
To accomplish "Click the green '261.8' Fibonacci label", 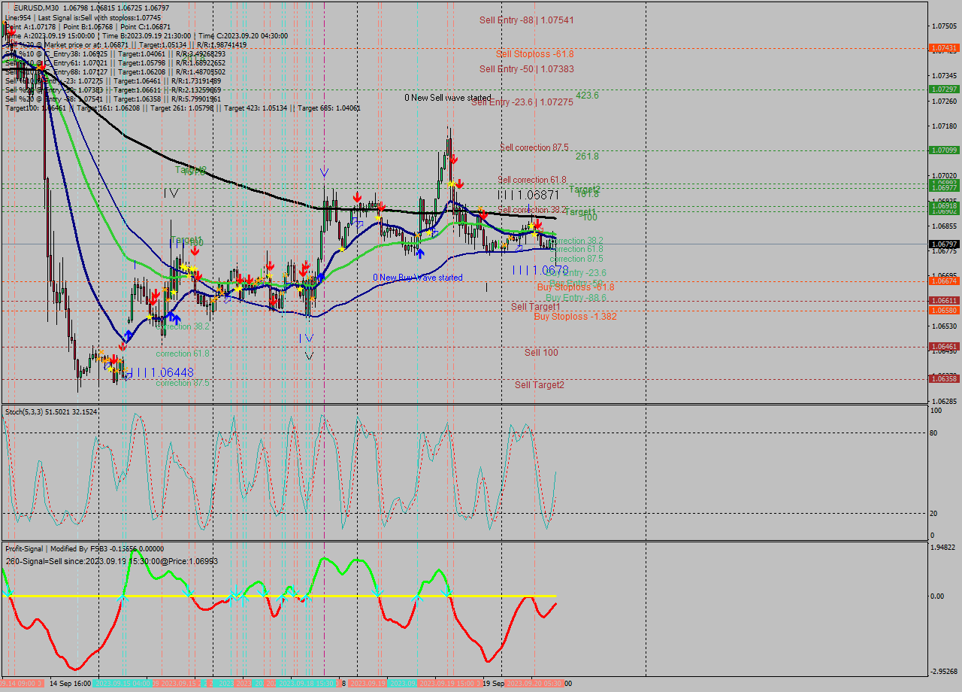I will tap(588, 156).
